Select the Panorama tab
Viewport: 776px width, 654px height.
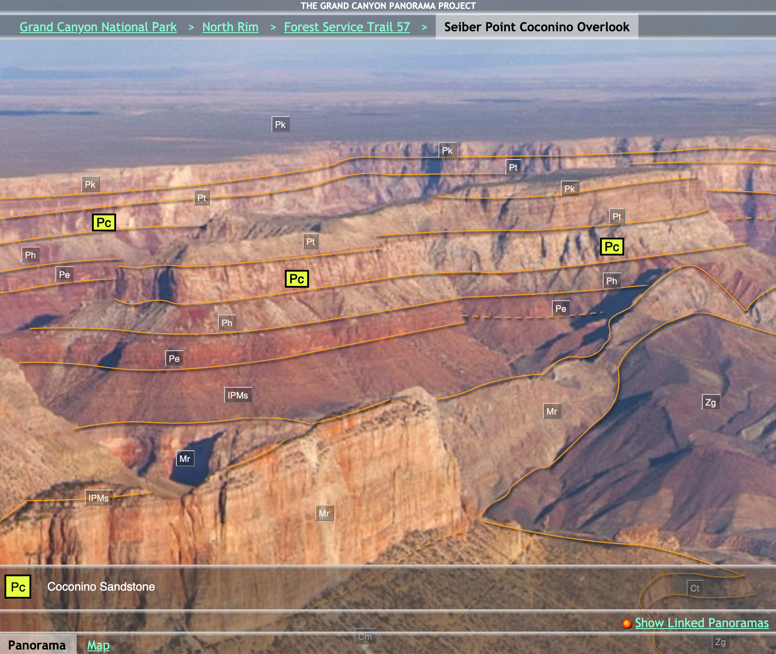(x=37, y=645)
